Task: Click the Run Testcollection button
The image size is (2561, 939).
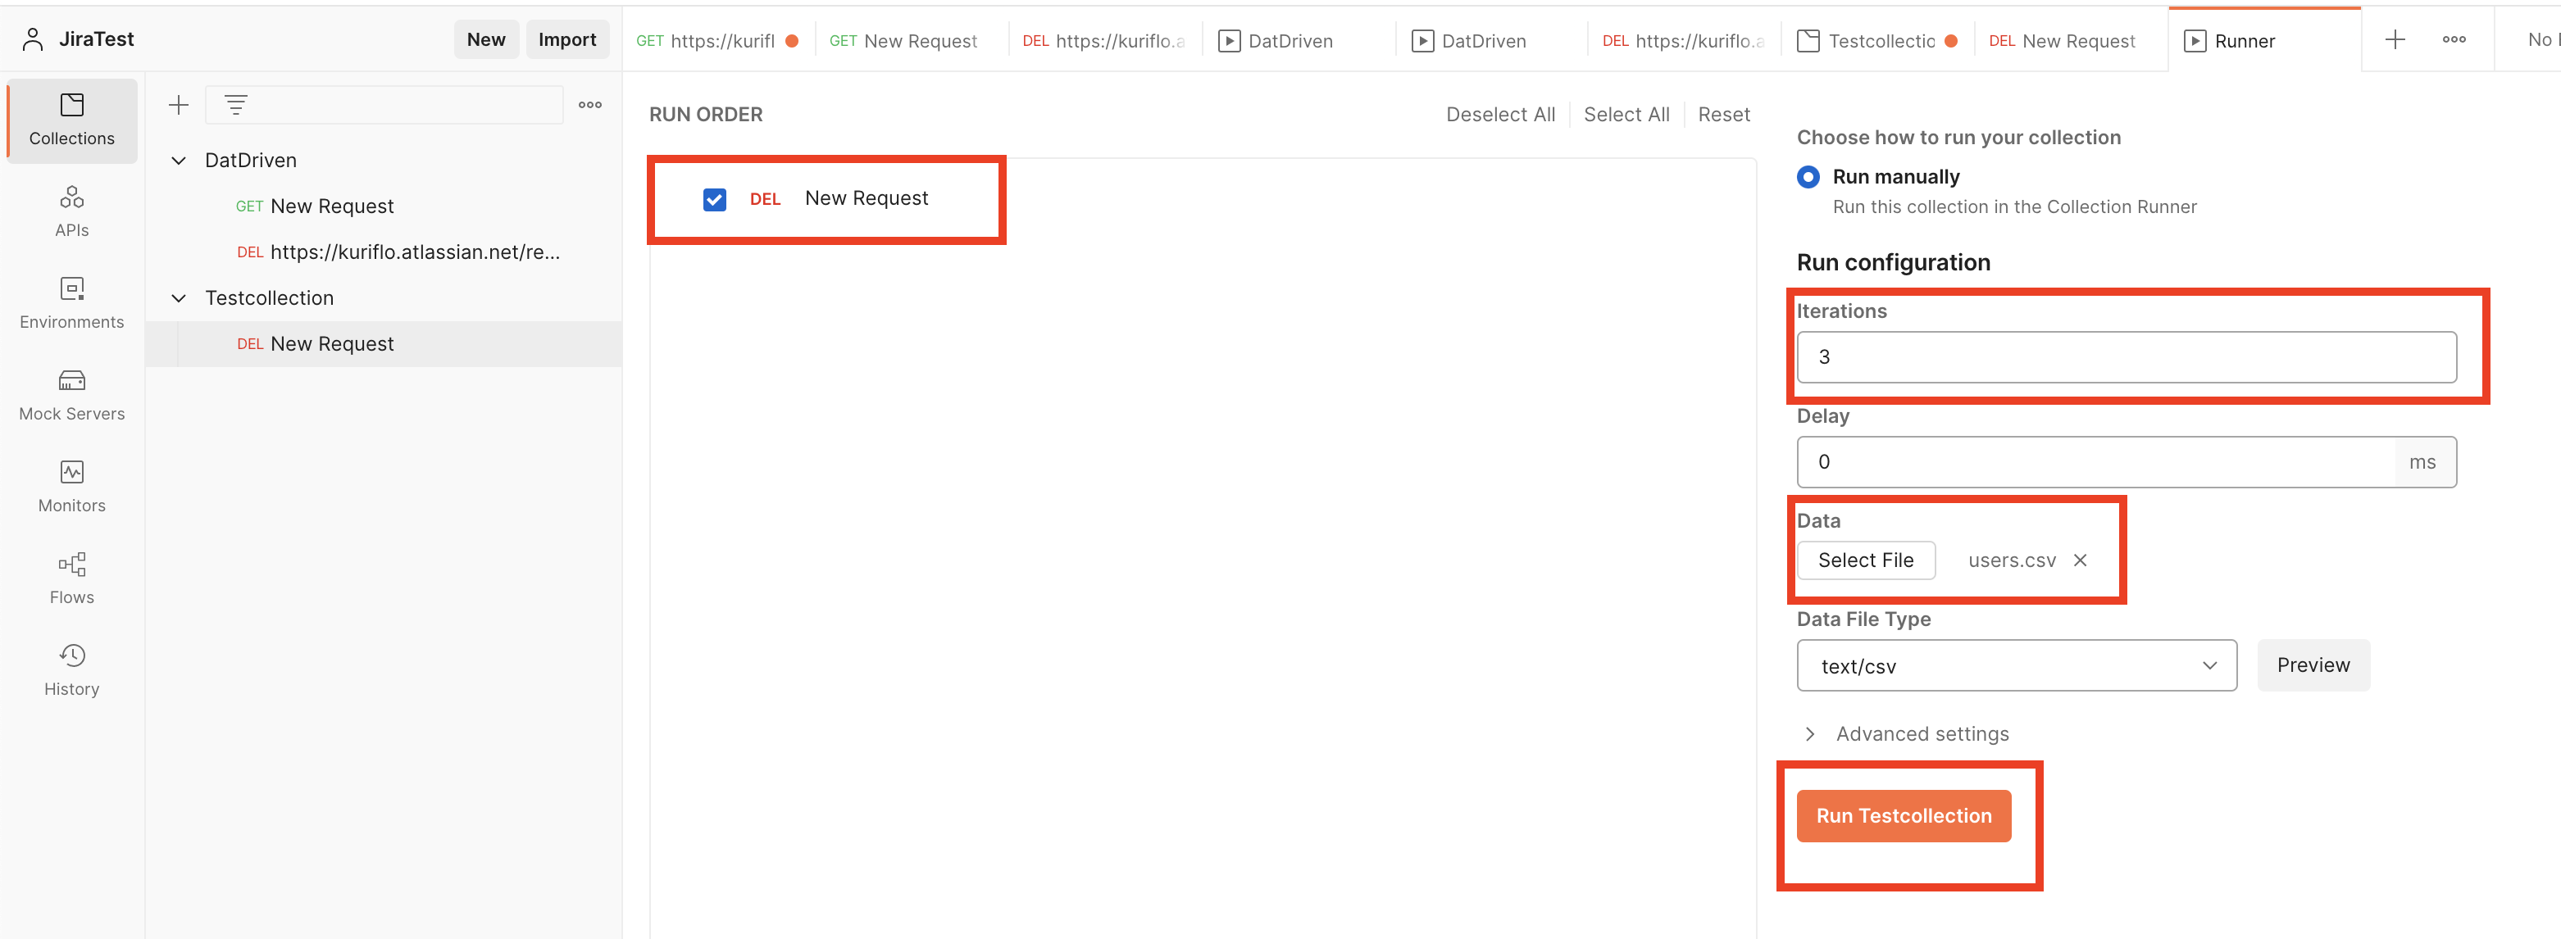Action: click(x=1902, y=816)
